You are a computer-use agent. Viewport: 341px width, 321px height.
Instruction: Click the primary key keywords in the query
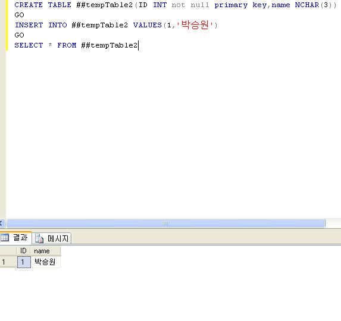(x=240, y=5)
